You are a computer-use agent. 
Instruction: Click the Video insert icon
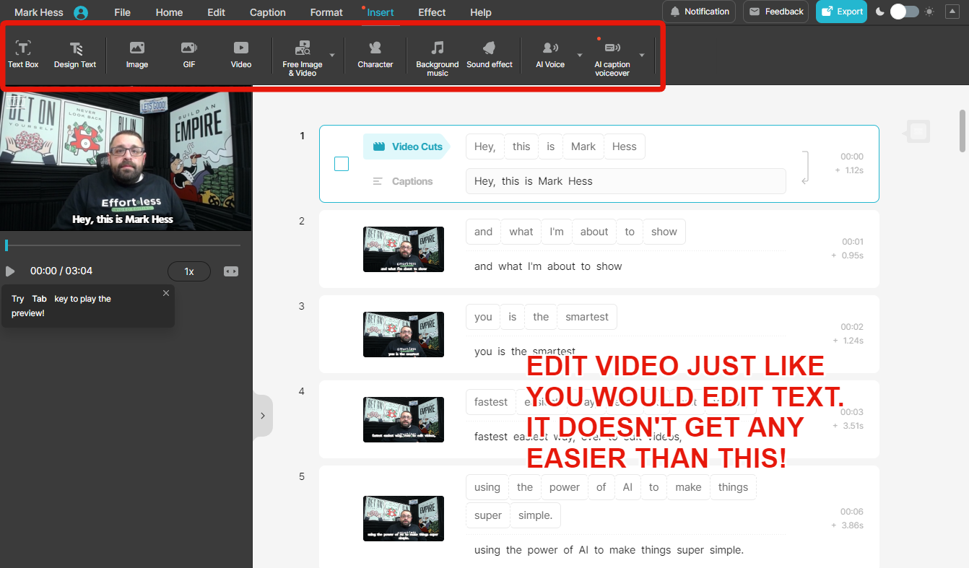241,55
